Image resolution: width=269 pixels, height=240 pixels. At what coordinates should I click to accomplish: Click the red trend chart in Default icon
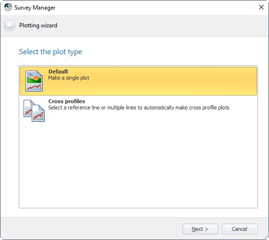(x=34, y=87)
